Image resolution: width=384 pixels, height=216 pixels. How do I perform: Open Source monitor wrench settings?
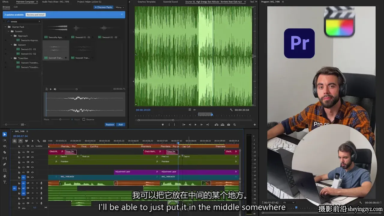(x=231, y=110)
